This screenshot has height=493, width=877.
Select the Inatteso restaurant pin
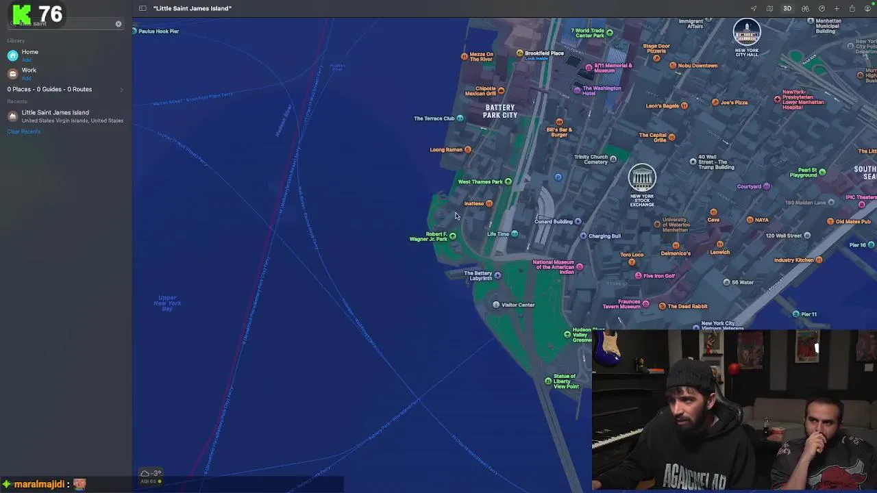point(489,203)
